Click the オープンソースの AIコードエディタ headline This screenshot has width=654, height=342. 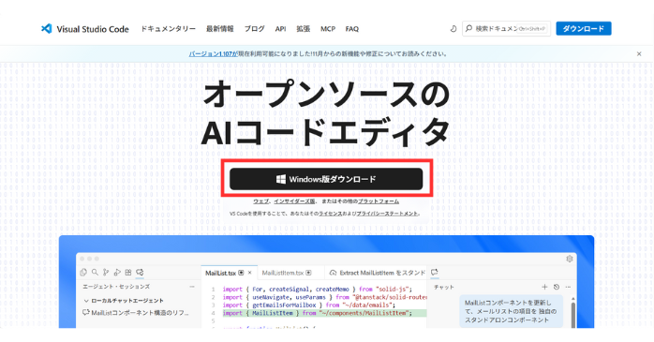[x=326, y=113]
